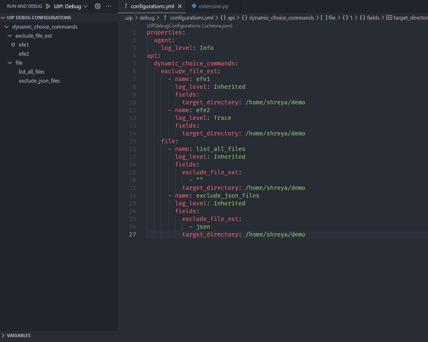
Task: Switch to the extension.py tab
Action: click(x=214, y=6)
